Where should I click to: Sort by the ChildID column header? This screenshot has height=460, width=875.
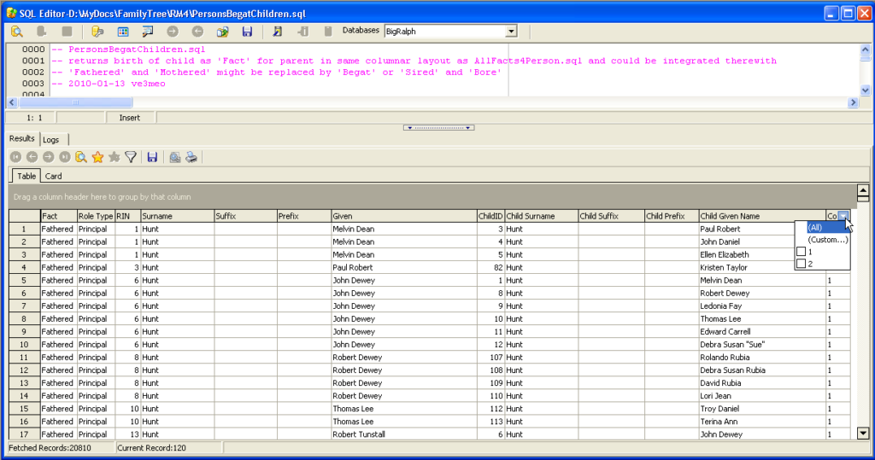(490, 216)
